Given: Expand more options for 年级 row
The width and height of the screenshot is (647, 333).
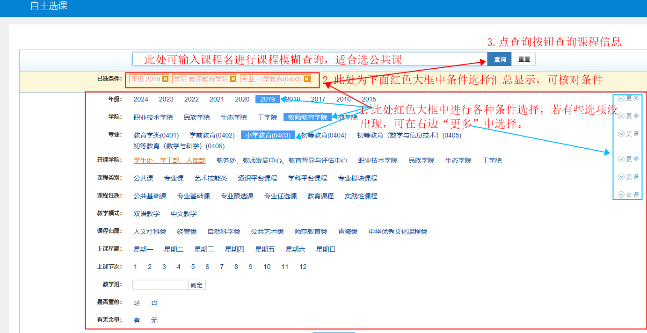Looking at the screenshot, I should point(628,98).
